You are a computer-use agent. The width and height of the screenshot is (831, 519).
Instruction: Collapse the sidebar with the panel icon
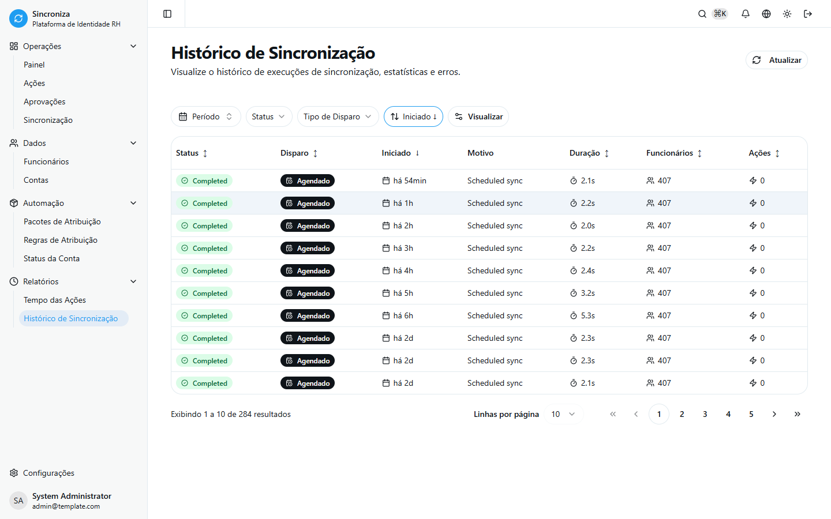pyautogui.click(x=166, y=13)
